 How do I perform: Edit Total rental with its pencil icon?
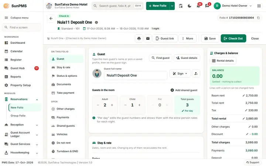pos(243,118)
